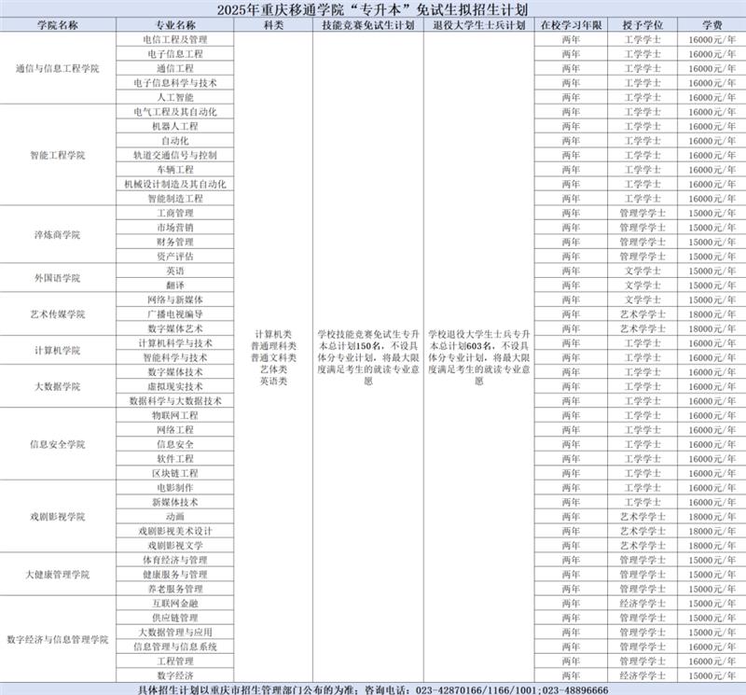Select the 戏剧影视学院 college cell
The width and height of the screenshot is (746, 695).
pyautogui.click(x=58, y=517)
